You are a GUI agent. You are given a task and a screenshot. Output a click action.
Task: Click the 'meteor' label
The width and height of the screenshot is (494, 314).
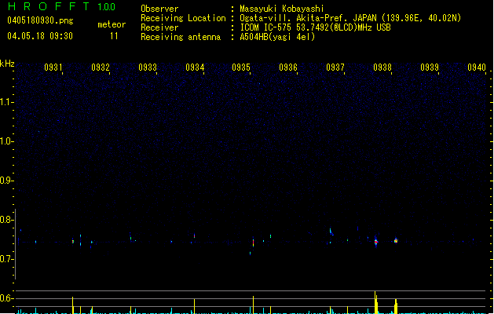pyautogui.click(x=112, y=24)
